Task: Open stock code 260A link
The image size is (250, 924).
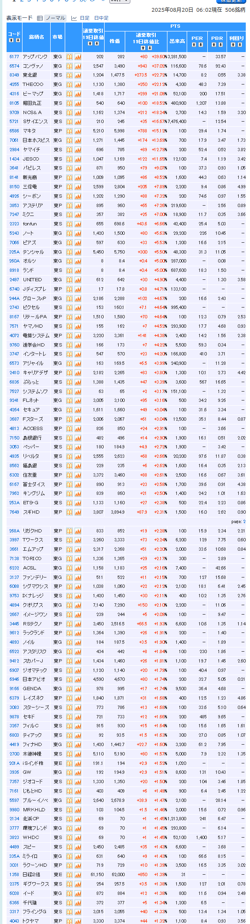Action: click(14, 261)
